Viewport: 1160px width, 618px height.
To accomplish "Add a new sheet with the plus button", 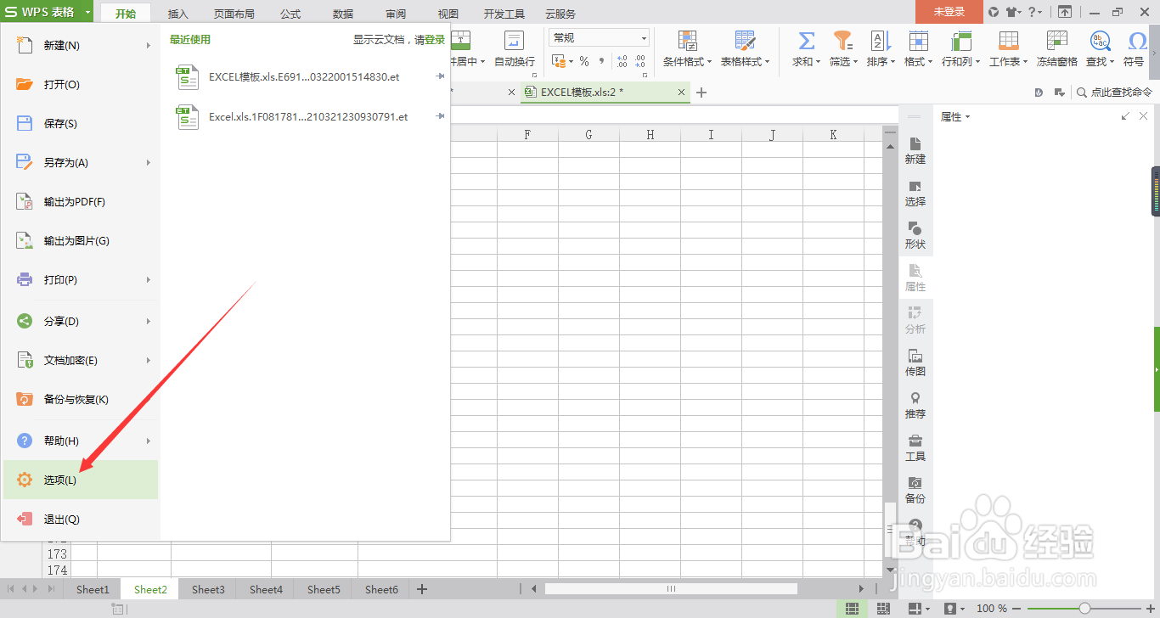I will pos(422,589).
